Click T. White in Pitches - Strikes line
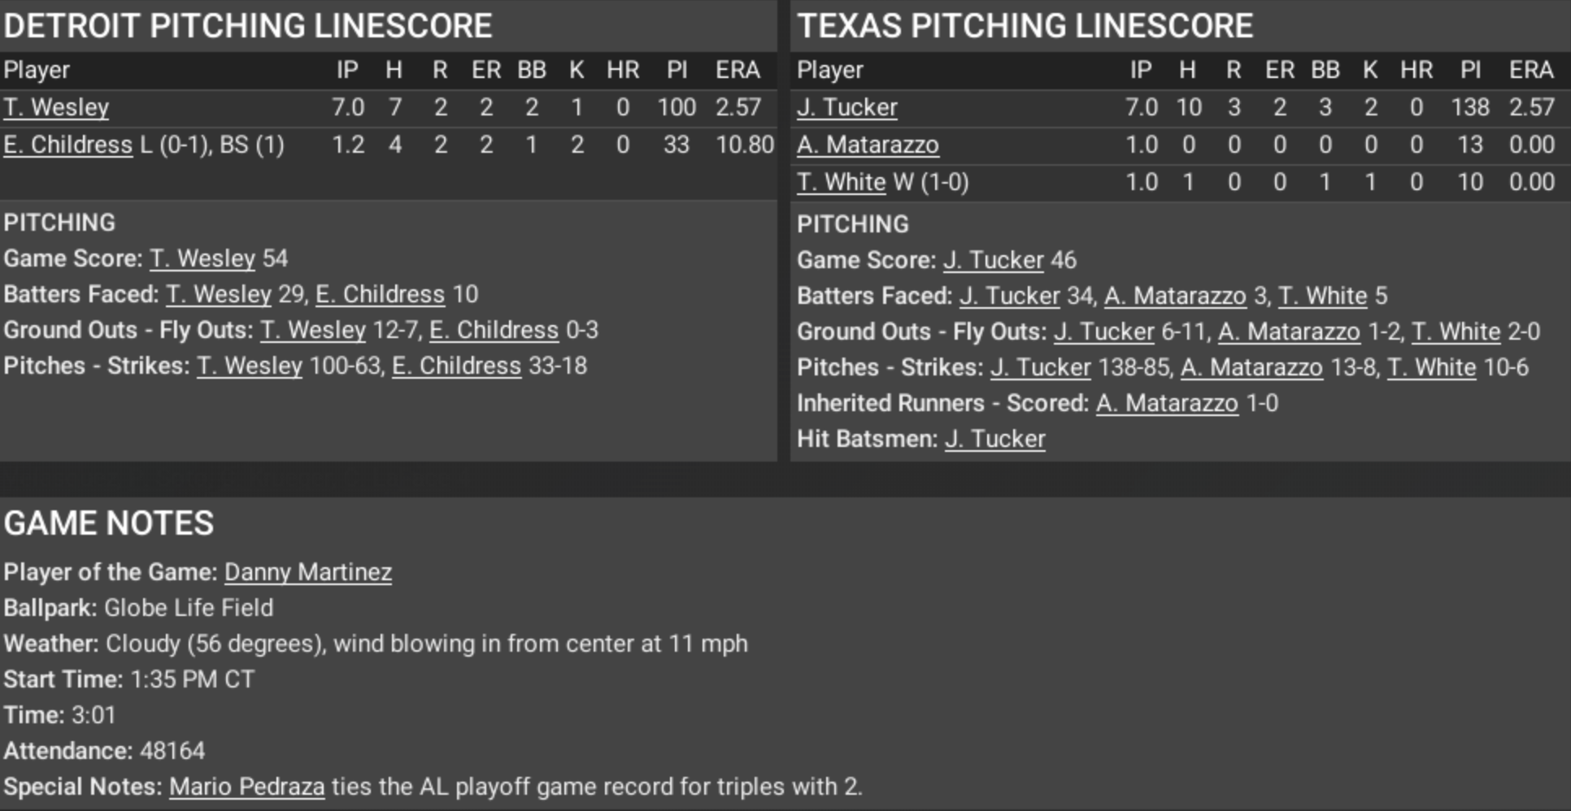The height and width of the screenshot is (811, 1571). [x=1431, y=367]
